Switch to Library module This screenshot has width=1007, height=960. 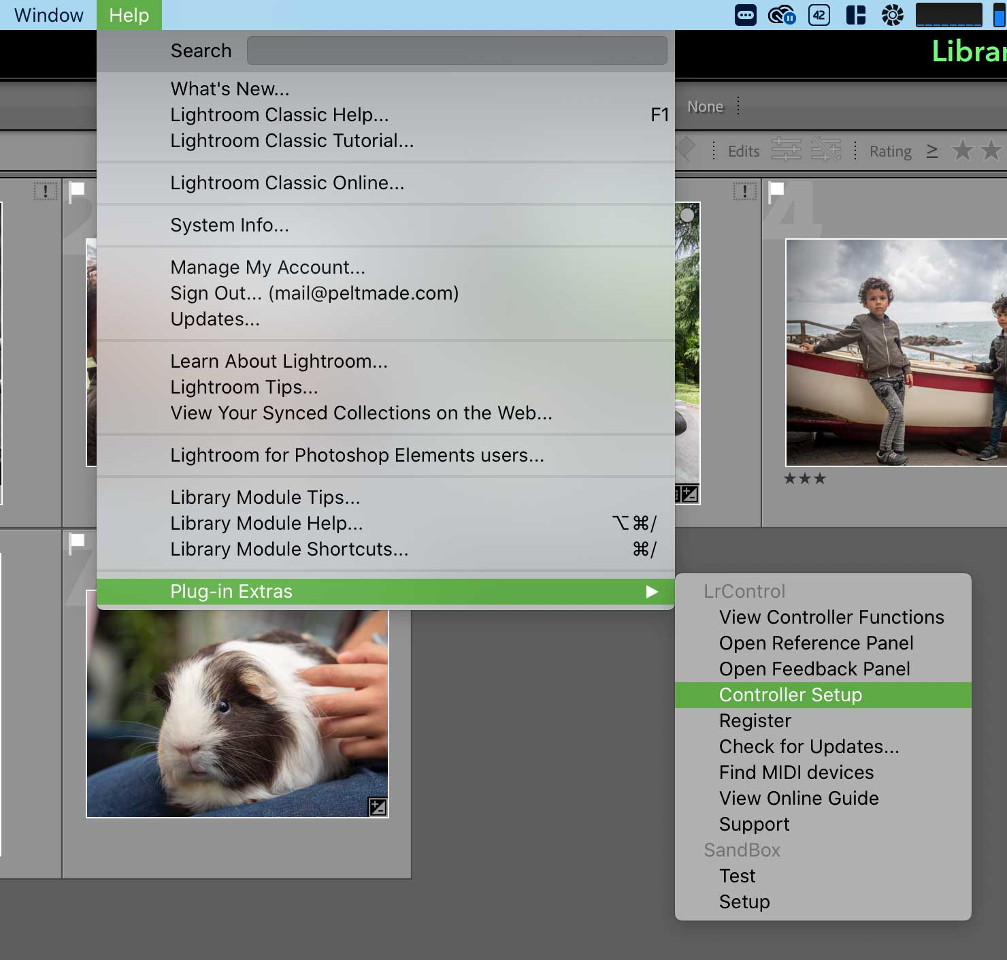coord(969,51)
